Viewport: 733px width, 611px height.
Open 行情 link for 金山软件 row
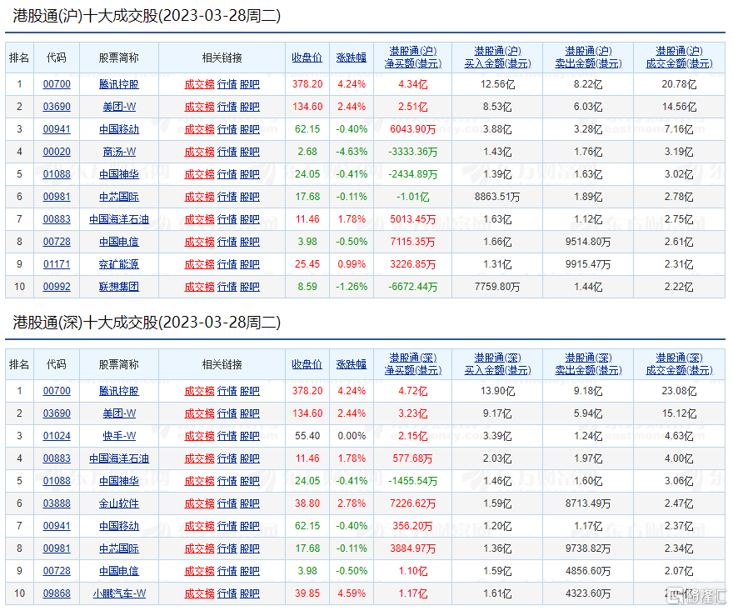coord(227,503)
